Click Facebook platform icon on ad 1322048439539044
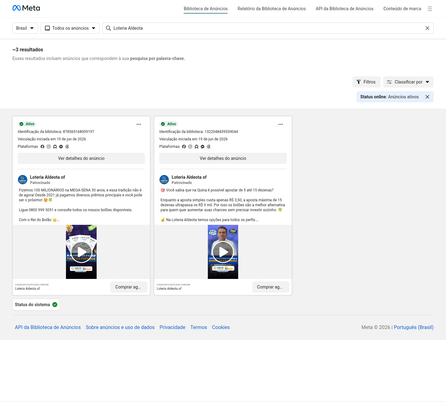Screen dimensions: 446x402 [184, 147]
